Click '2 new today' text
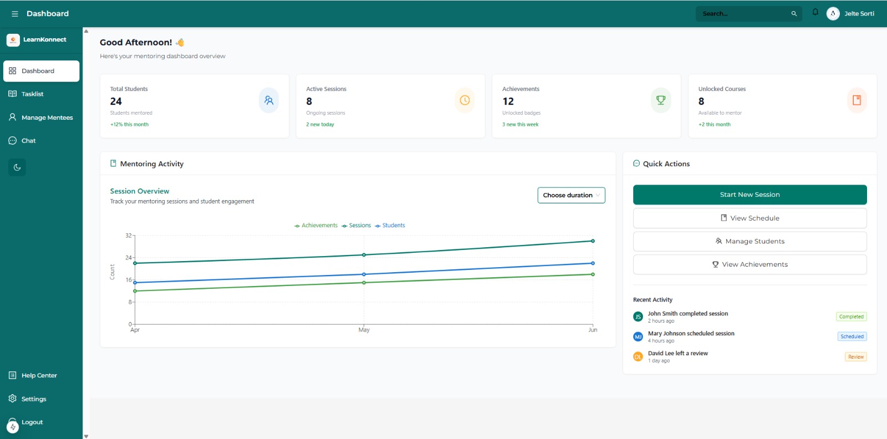Viewport: 887px width, 439px height. pos(320,125)
